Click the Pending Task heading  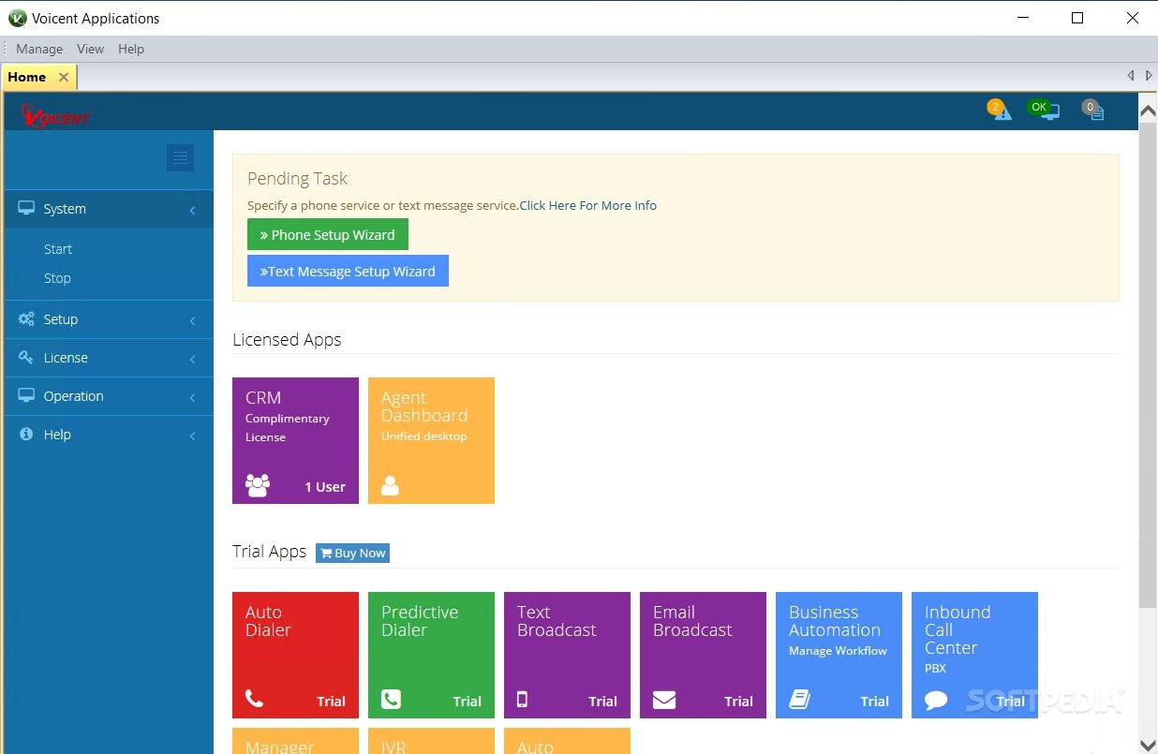(x=297, y=178)
